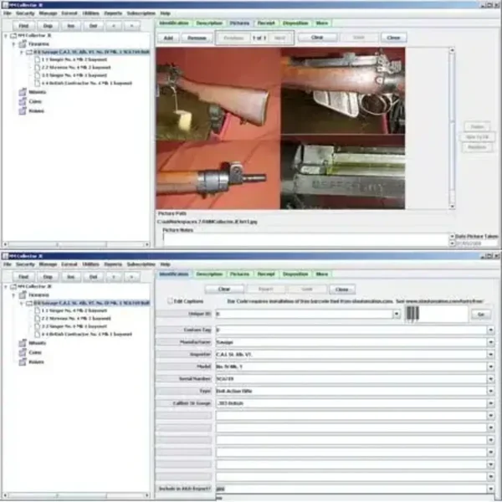The height and width of the screenshot is (502, 502).
Task: Click the vertical scrollbar beside the pictures
Action: pyautogui.click(x=452, y=125)
